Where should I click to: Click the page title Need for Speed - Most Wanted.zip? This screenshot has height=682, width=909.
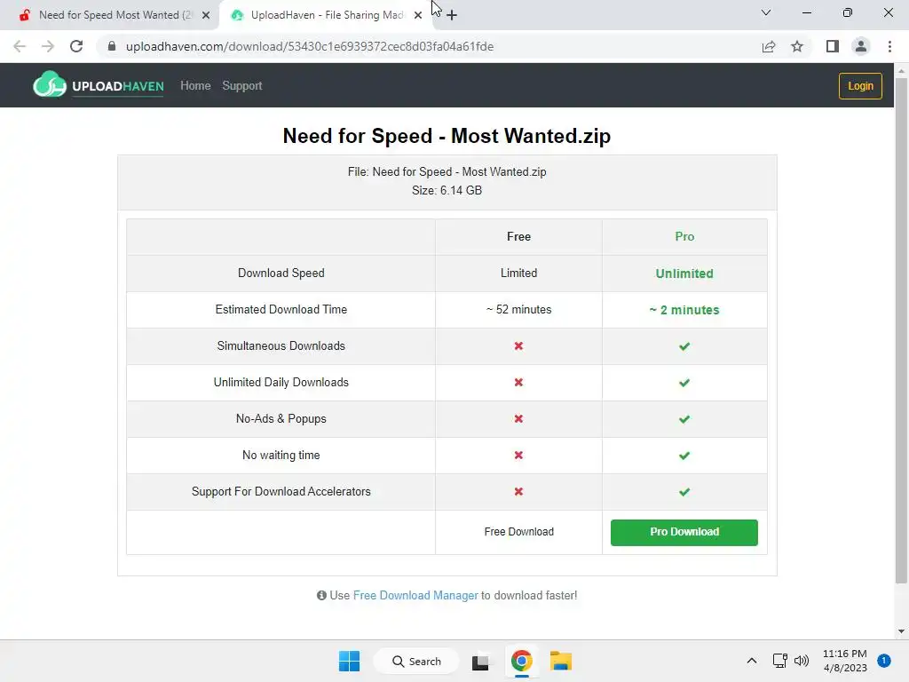pyautogui.click(x=447, y=136)
